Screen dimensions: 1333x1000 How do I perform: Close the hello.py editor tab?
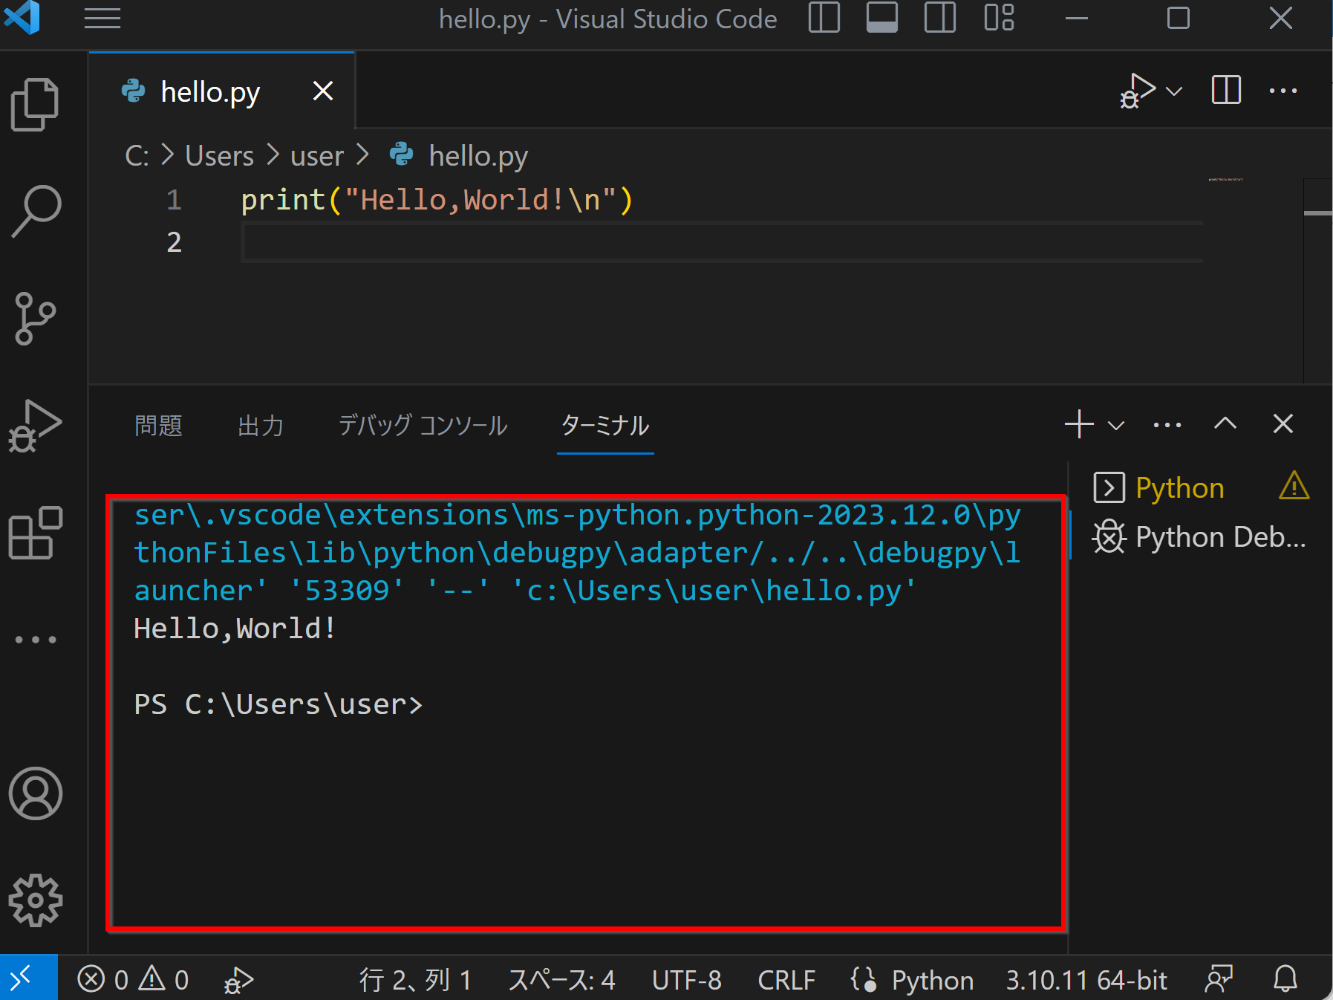pyautogui.click(x=323, y=91)
